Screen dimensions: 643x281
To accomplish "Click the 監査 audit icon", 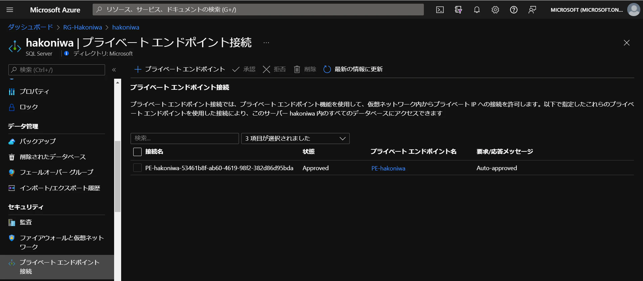I will coord(12,222).
